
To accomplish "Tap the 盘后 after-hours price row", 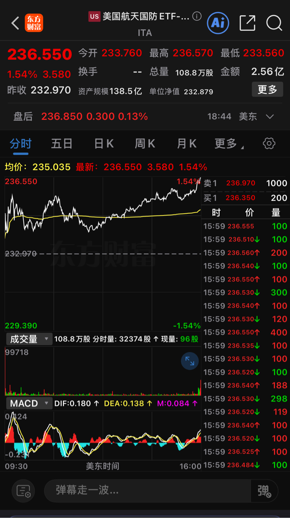I will [x=145, y=116].
